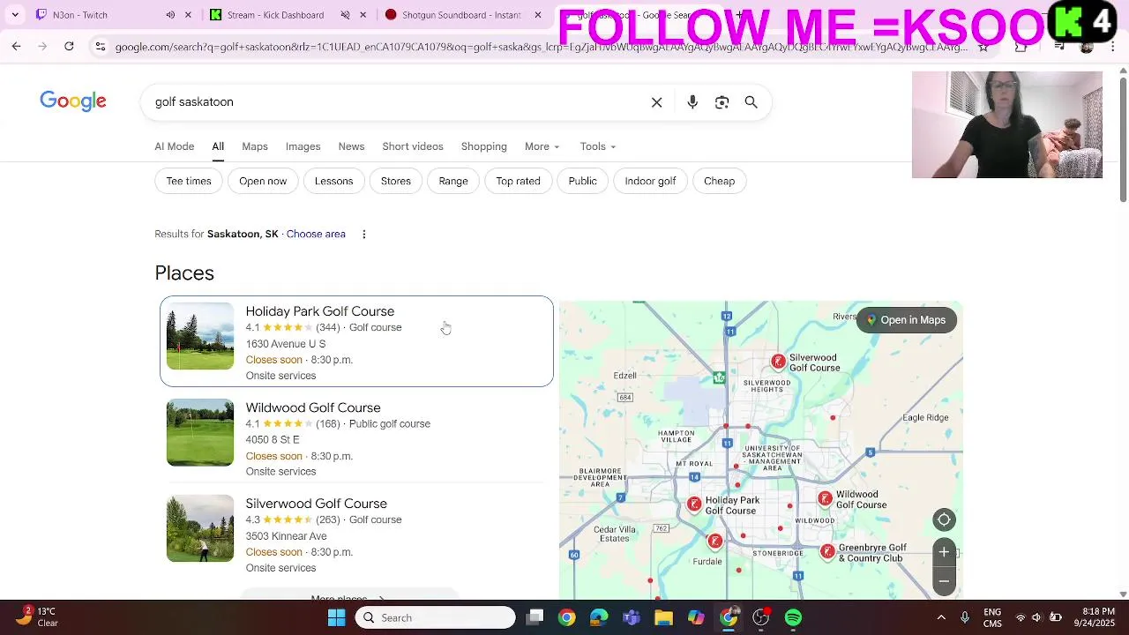Screen dimensions: 1129x635
Task: Open more options next to Choose area
Action: click(363, 234)
